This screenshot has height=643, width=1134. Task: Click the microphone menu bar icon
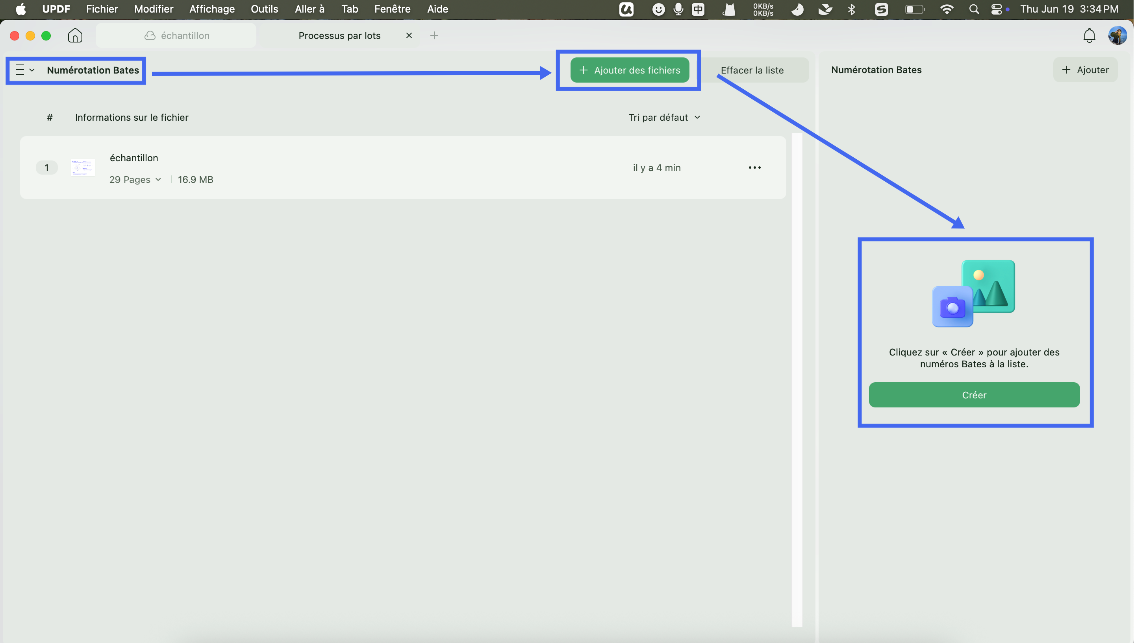[x=678, y=9]
